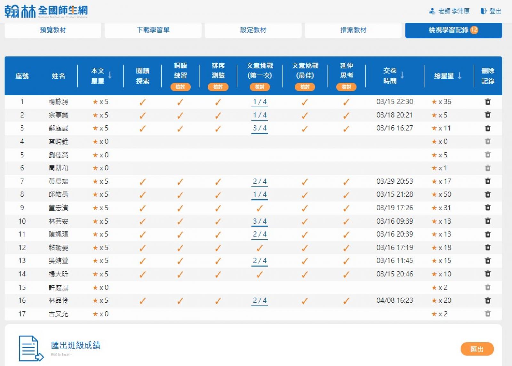Viewport: 512px width, 366px height.
Task: Click trash icon for seat 8 row
Action: click(x=487, y=195)
